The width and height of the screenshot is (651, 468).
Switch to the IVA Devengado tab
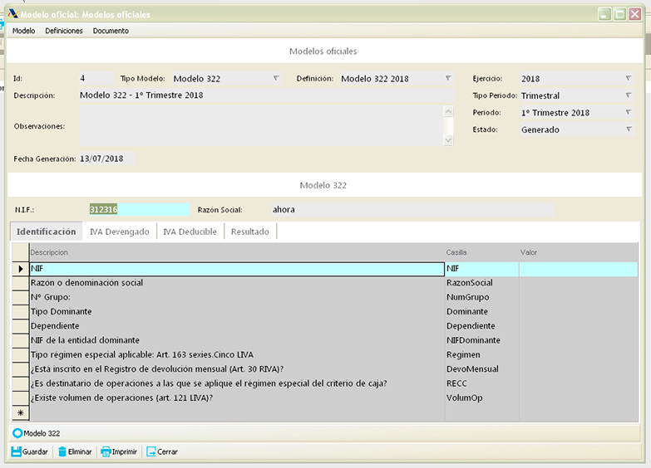tap(120, 232)
